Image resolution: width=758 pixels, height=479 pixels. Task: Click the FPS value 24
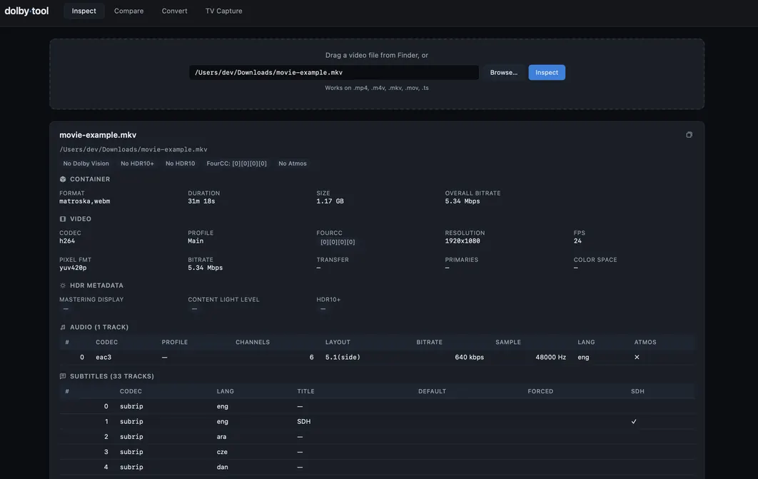[577, 241]
